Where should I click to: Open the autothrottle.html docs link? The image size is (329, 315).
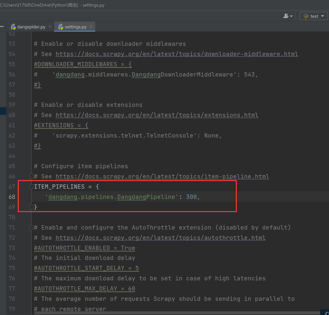160,238
